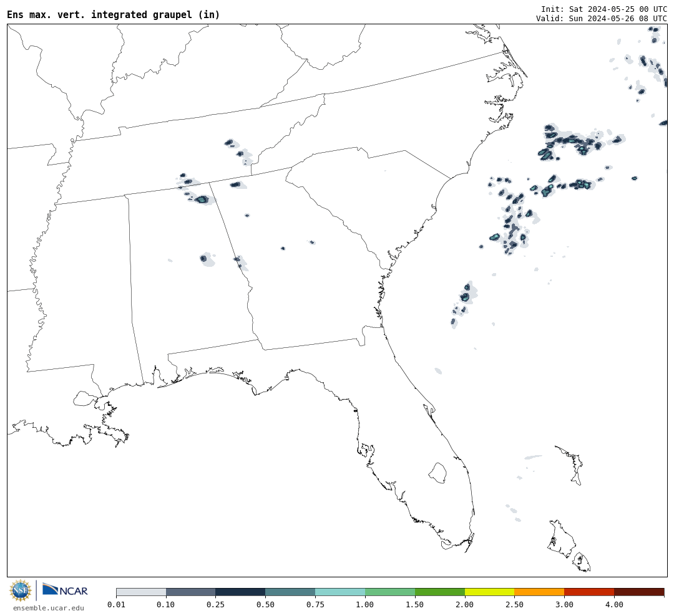This screenshot has width=674, height=616.
Task: Click the NSF logo icon
Action: point(20,590)
